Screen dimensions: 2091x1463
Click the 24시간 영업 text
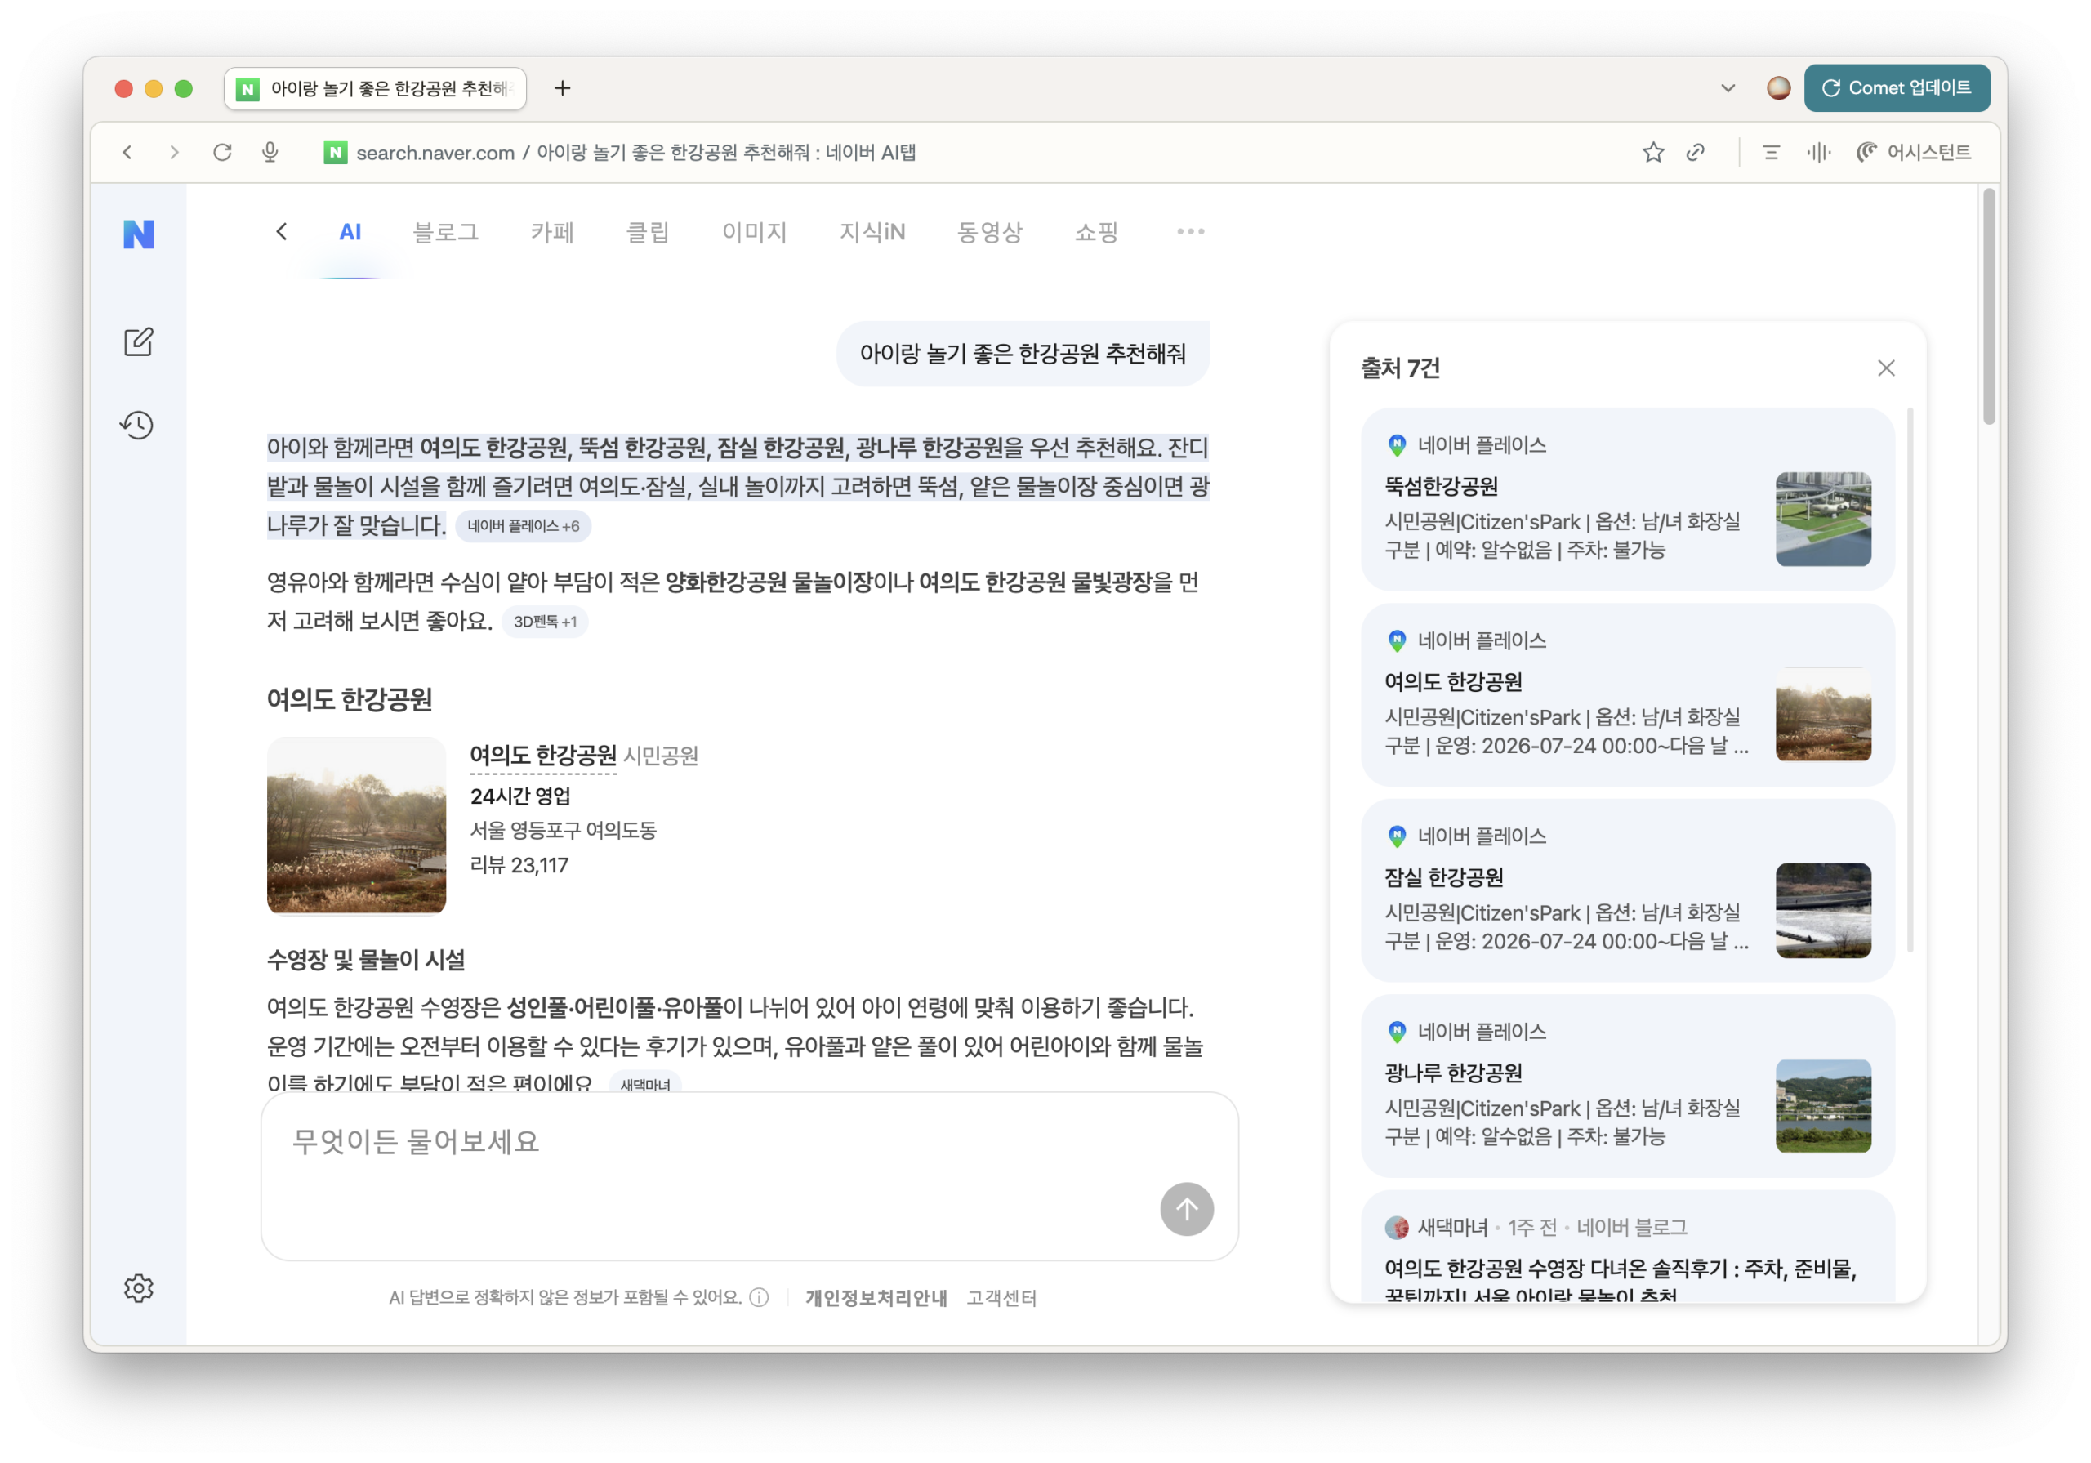[x=520, y=796]
